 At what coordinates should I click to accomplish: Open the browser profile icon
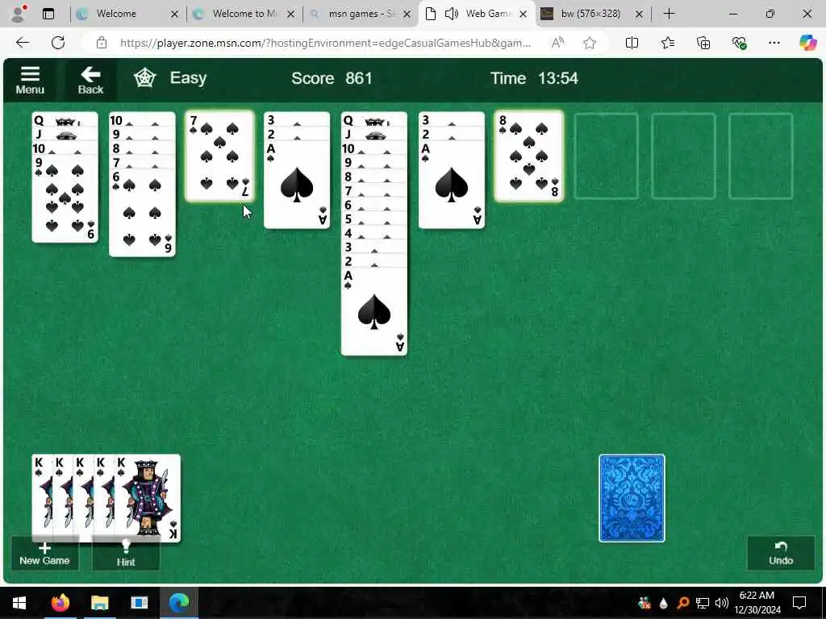coord(19,13)
